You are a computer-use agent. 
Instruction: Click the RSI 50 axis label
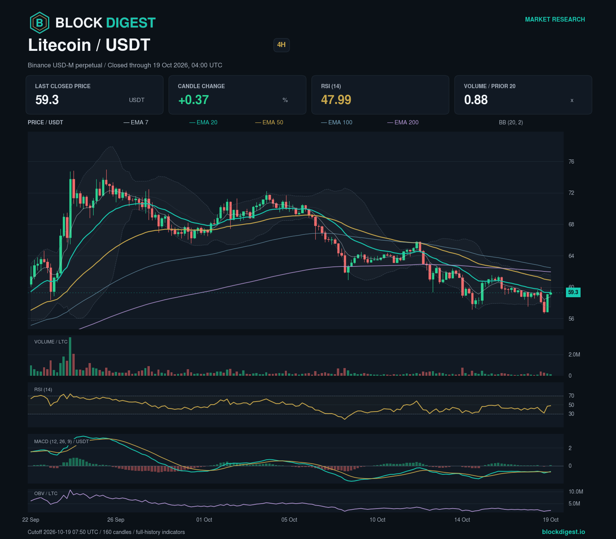point(571,405)
